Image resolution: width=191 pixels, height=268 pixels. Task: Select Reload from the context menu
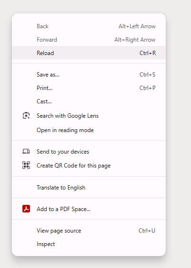pos(89,53)
